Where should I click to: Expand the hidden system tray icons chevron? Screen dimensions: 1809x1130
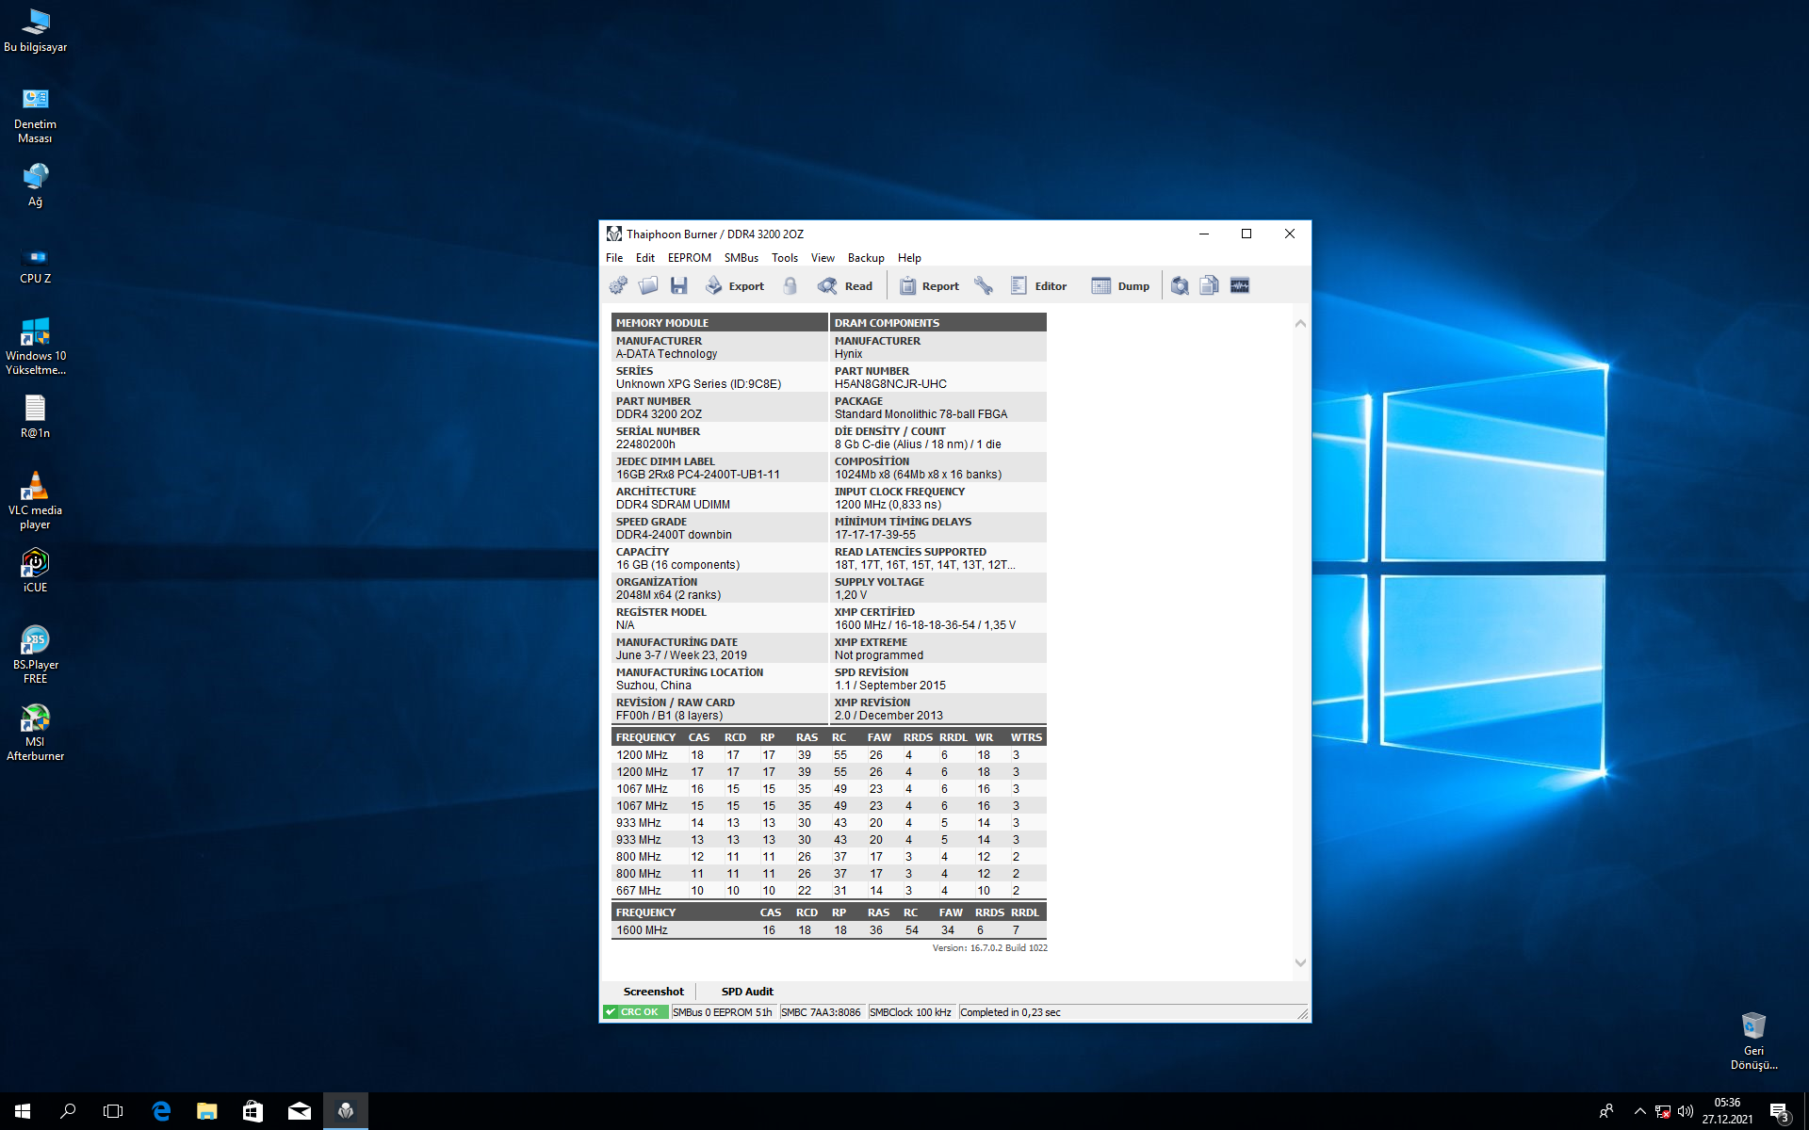1639,1111
